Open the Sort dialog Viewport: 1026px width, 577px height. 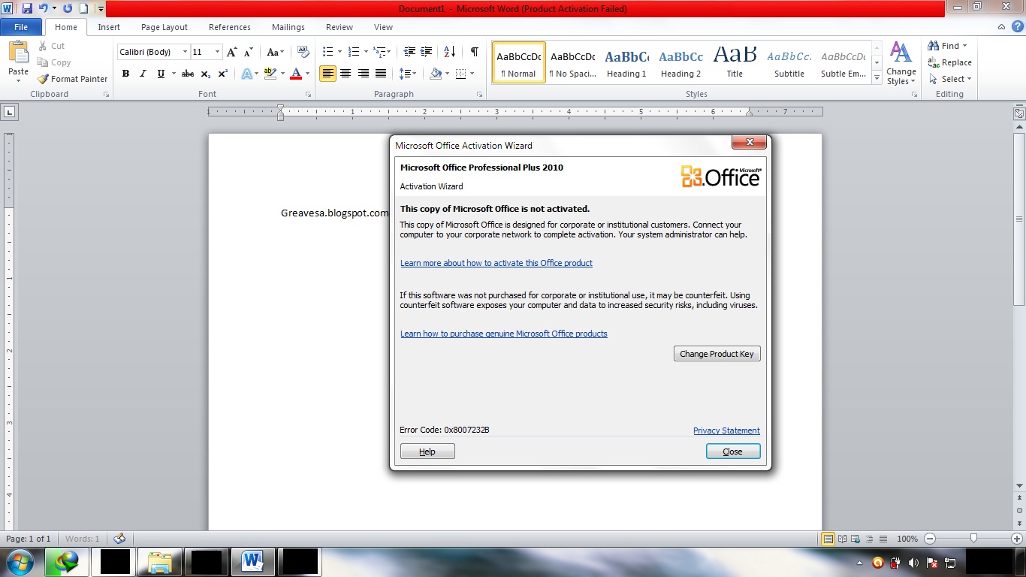point(448,51)
